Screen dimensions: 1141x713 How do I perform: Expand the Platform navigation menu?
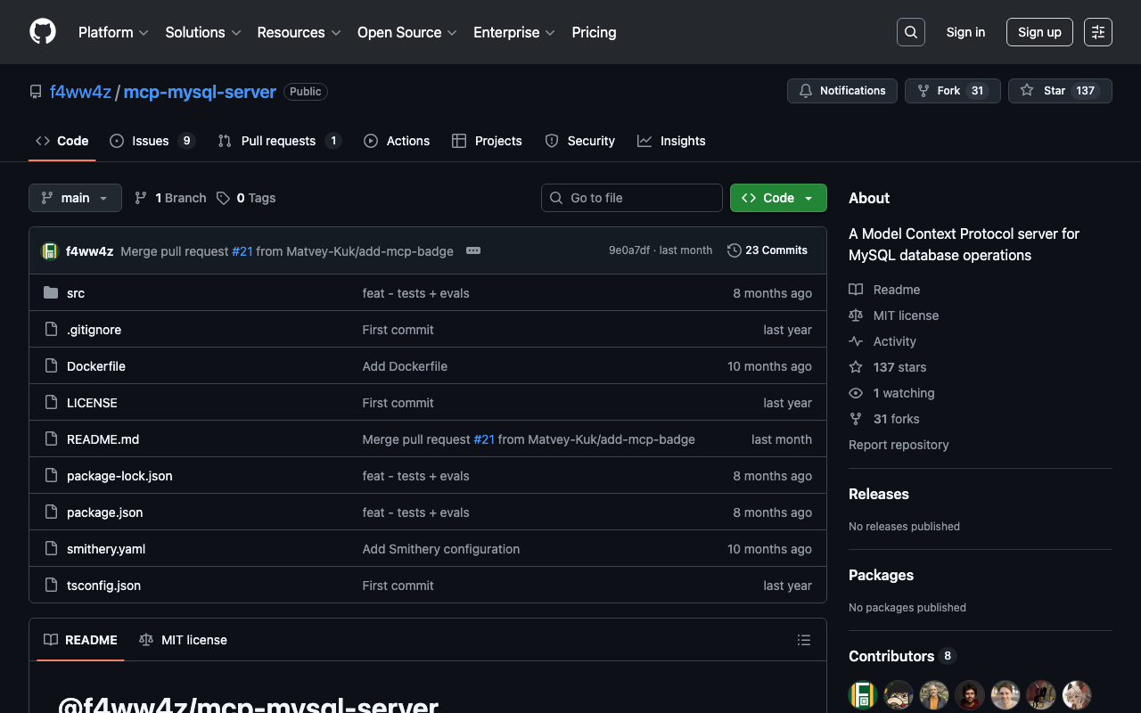113,32
